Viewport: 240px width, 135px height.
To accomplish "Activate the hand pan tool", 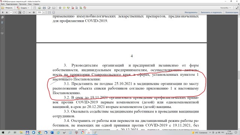I will point(24,12).
